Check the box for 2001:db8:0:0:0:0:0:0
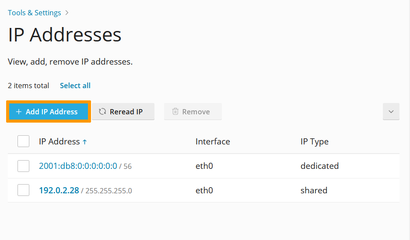The height and width of the screenshot is (240, 410). (24, 166)
